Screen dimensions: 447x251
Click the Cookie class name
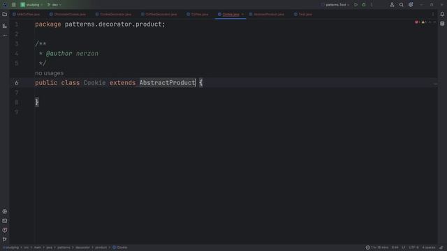pos(94,83)
